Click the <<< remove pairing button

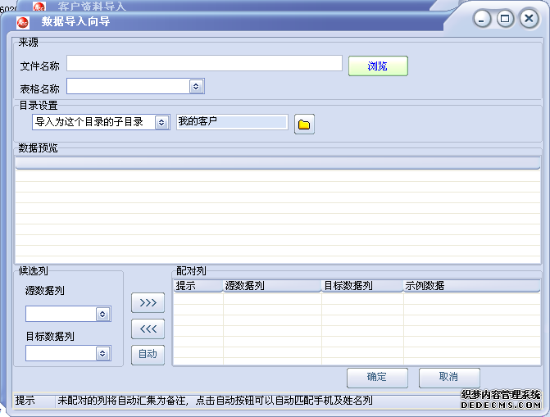click(x=148, y=329)
